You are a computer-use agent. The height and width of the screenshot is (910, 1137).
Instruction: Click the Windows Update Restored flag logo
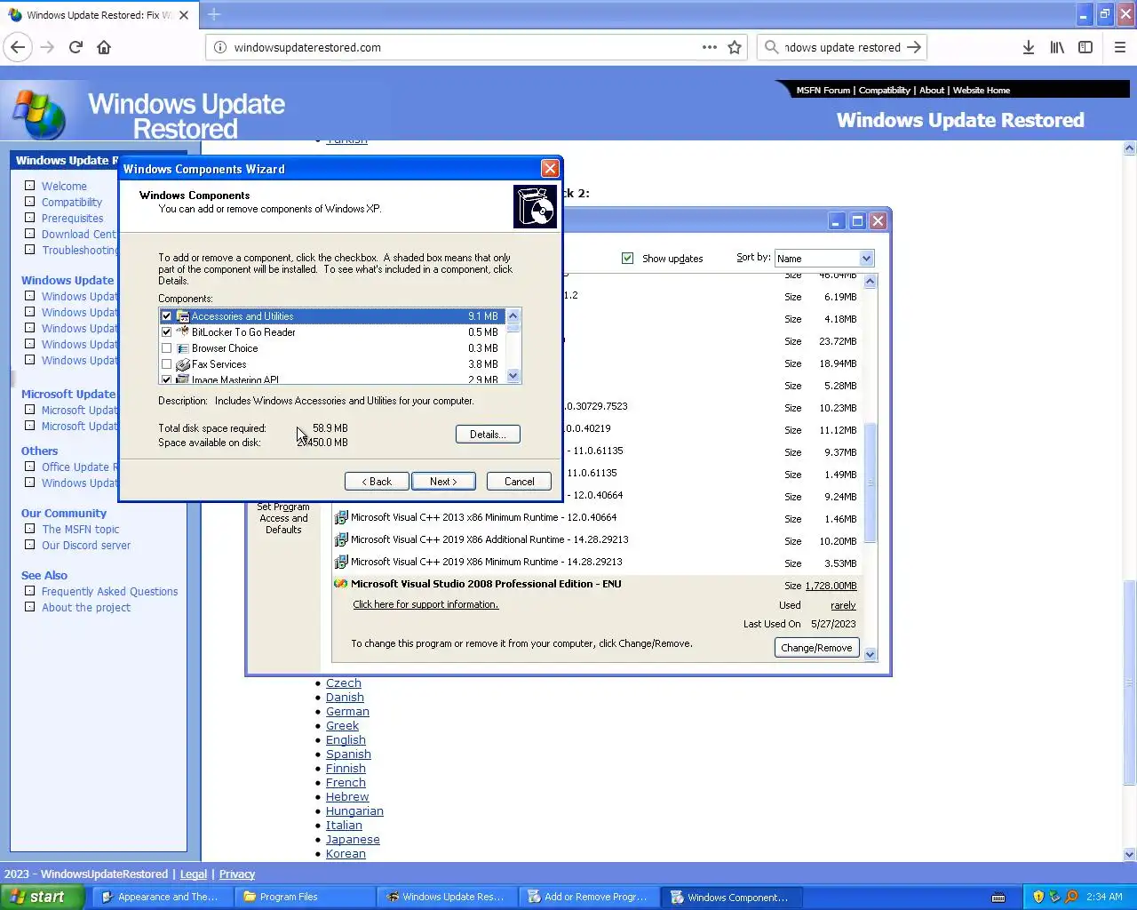39,114
